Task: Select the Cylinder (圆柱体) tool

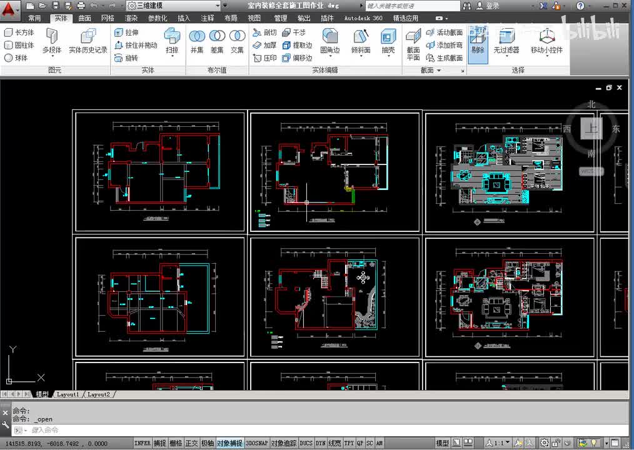Action: pos(19,45)
